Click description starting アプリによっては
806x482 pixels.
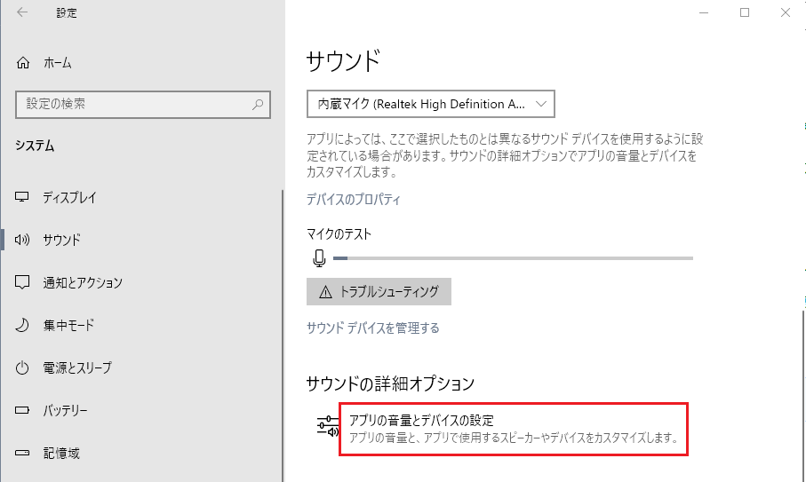pos(505,155)
